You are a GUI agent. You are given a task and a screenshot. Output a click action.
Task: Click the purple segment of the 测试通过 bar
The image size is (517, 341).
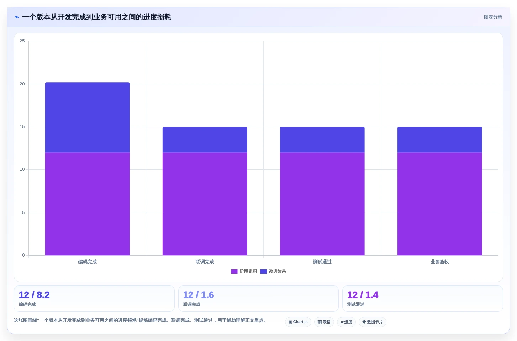pyautogui.click(x=322, y=204)
